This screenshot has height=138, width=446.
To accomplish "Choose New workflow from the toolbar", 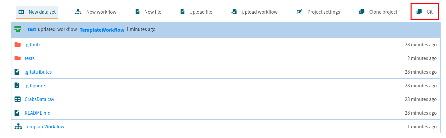I will 101,12.
